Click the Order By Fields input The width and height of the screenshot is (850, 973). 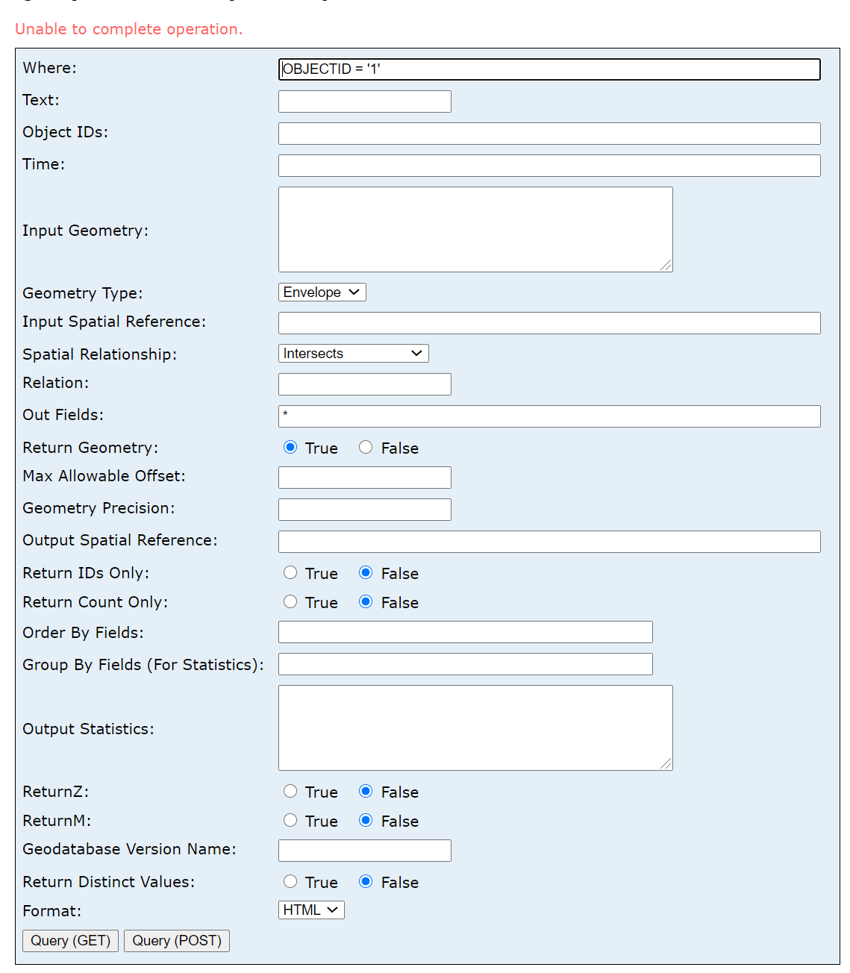(x=466, y=632)
